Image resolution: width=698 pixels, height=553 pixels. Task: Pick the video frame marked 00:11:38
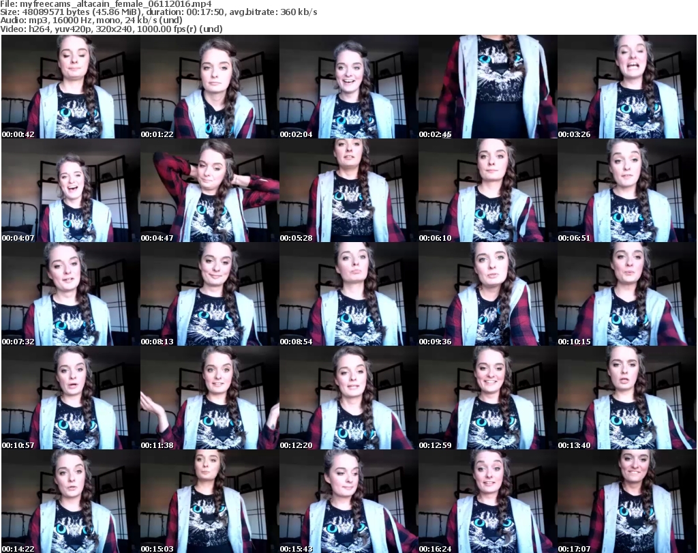pos(210,398)
